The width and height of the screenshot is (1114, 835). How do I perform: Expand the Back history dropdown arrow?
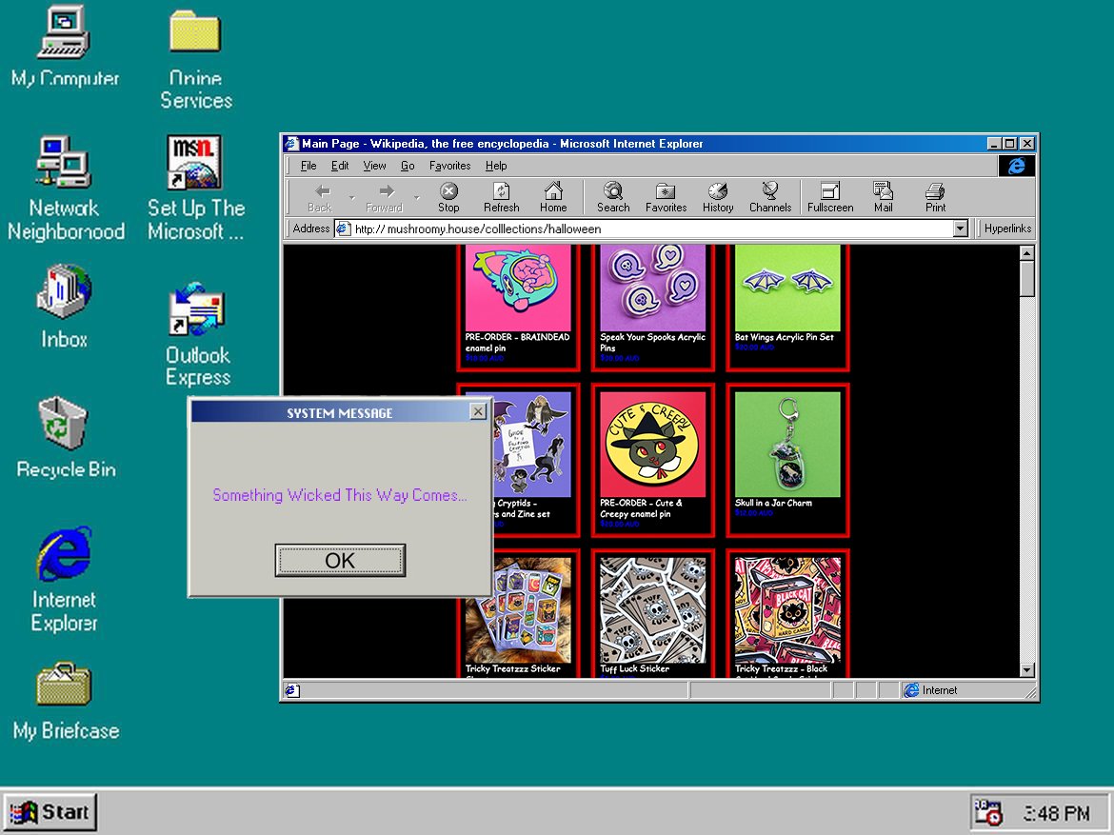pyautogui.click(x=351, y=197)
